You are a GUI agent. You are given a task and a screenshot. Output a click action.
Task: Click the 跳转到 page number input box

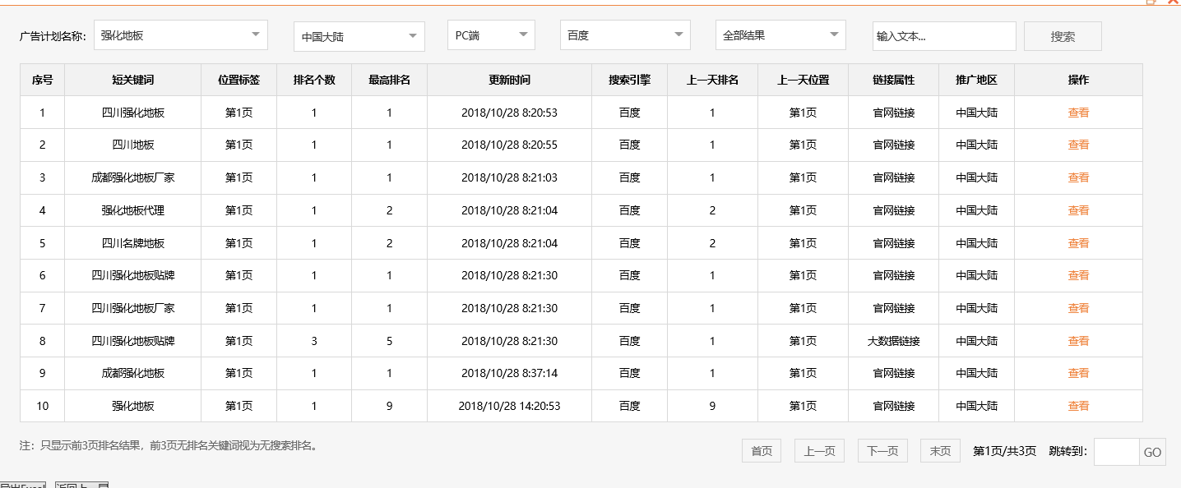[x=1114, y=452]
